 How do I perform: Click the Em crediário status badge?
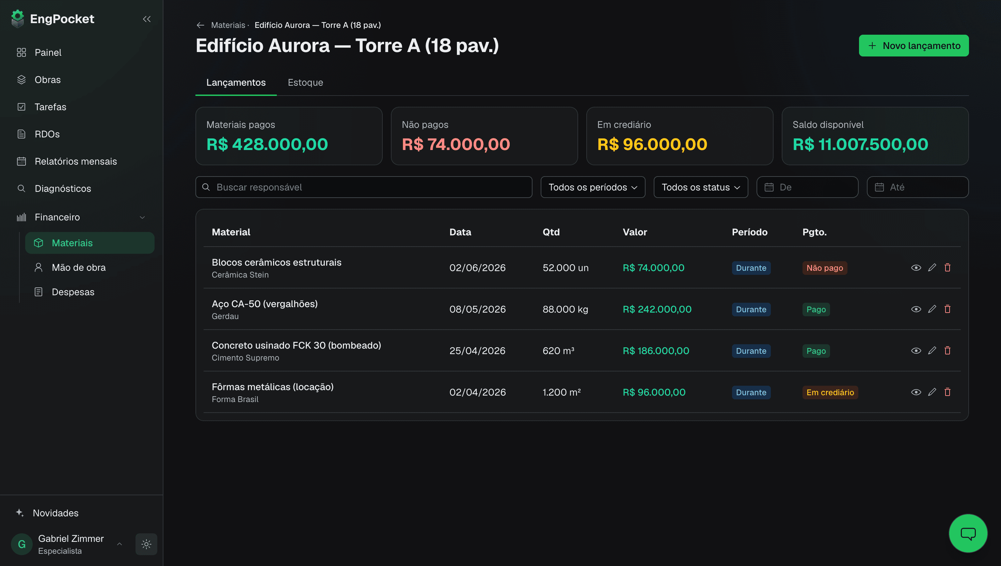pyautogui.click(x=830, y=392)
